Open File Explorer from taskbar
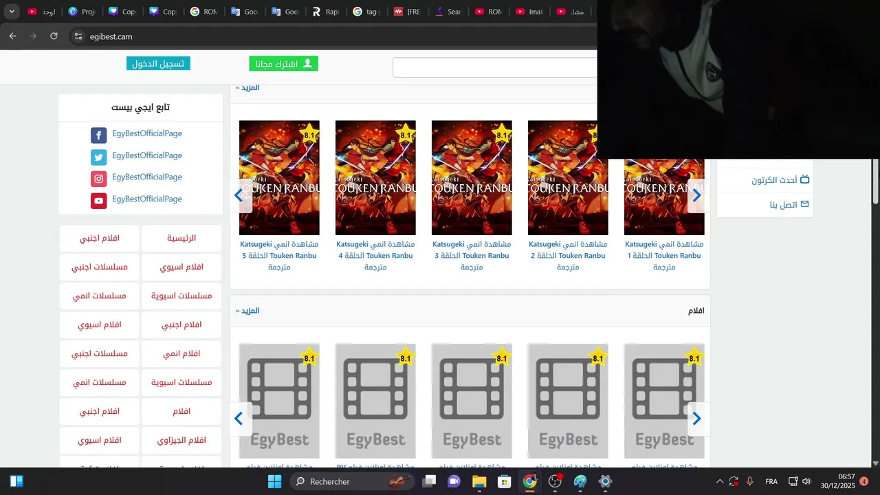The image size is (880, 495). click(x=479, y=481)
